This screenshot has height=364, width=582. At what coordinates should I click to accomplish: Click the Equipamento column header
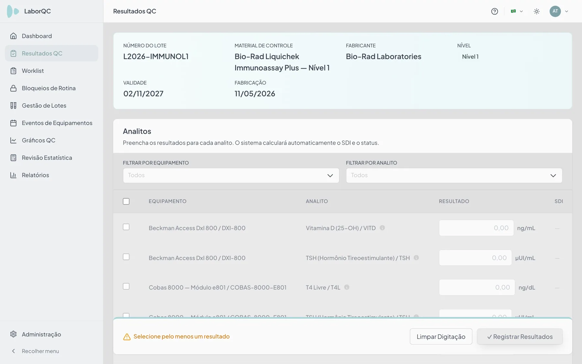167,201
